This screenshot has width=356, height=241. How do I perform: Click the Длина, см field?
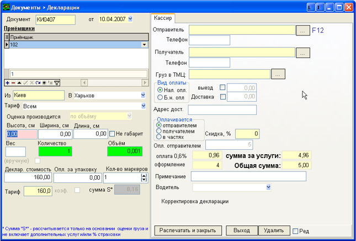pyautogui.click(x=91, y=134)
